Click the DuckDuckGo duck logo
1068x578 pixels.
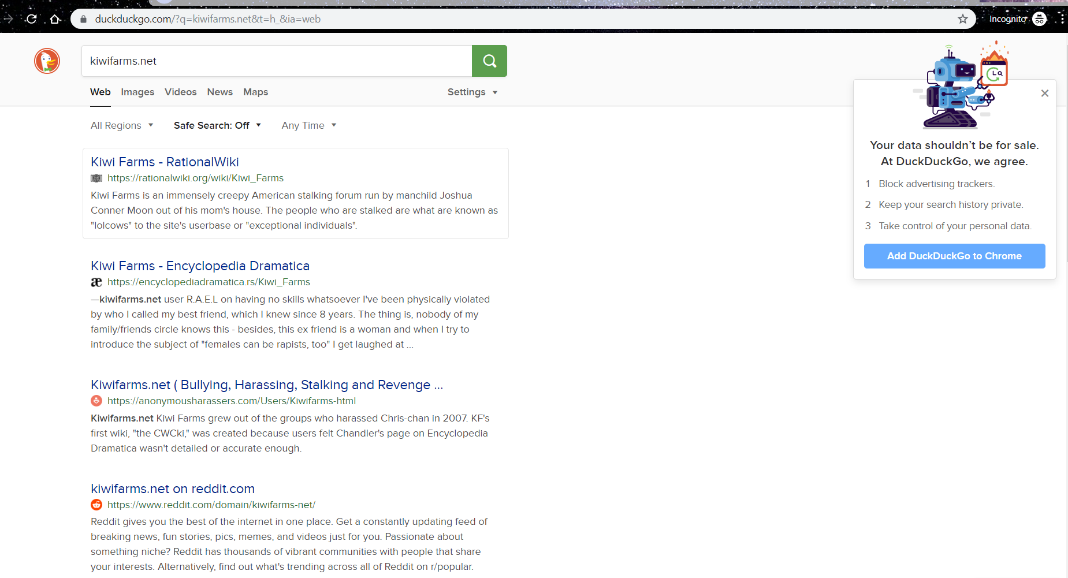point(47,61)
